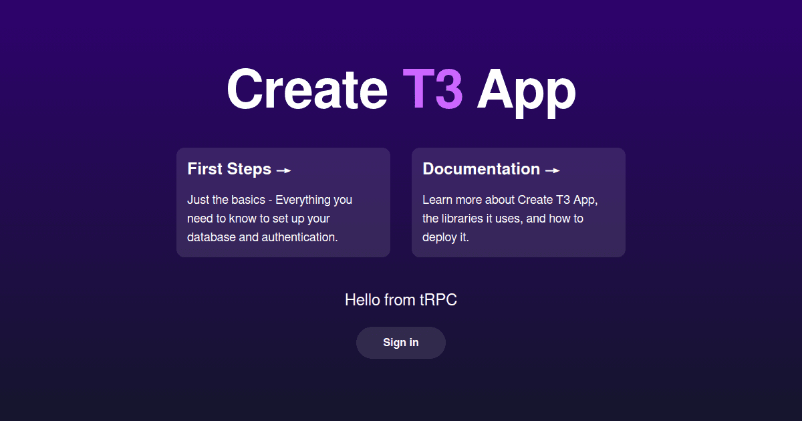Select the purple T3 text in the title

[x=434, y=90]
